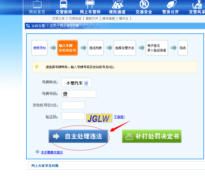Click the 补打处罚决定书 button
This screenshot has width=205, height=189.
152,136
